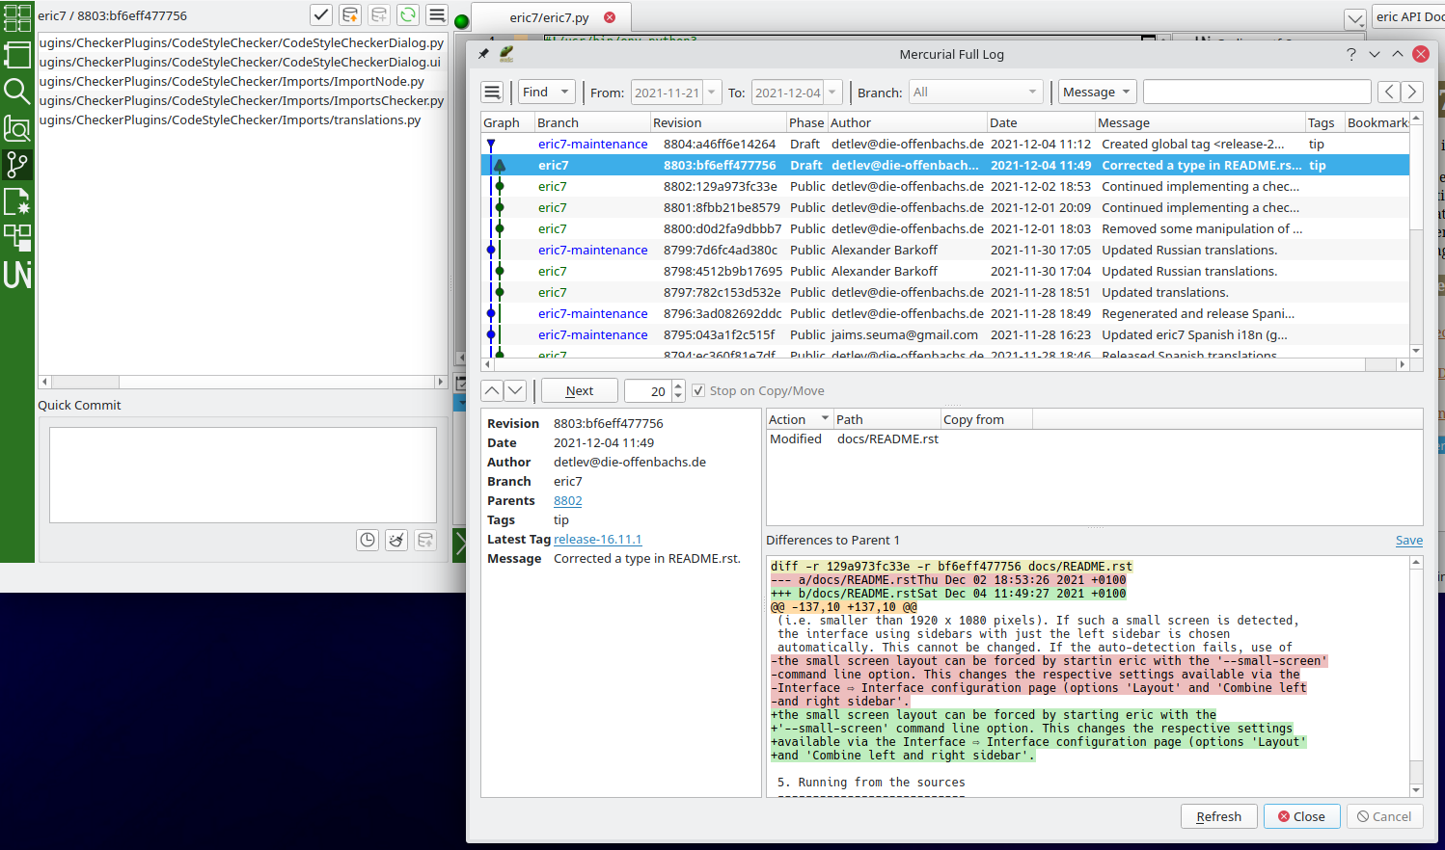Switch to the eric7/eric7.py editor tab

[549, 17]
